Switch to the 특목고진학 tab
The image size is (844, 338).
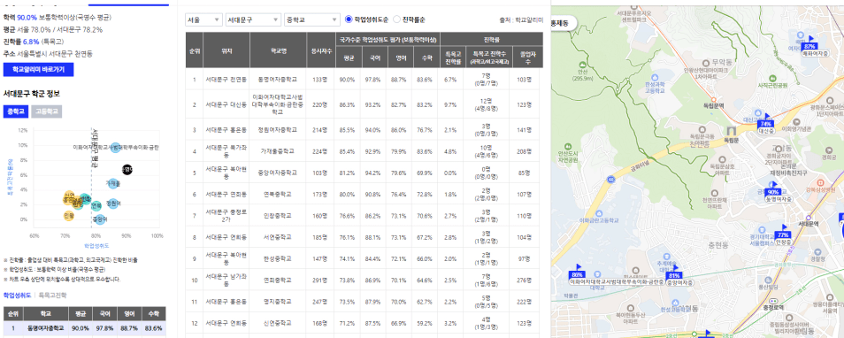(x=53, y=295)
